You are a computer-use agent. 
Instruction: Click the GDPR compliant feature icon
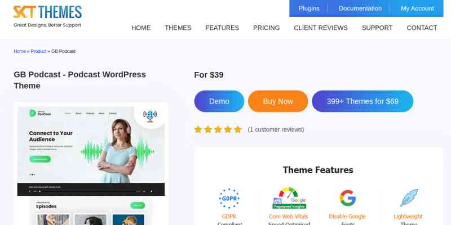229,199
